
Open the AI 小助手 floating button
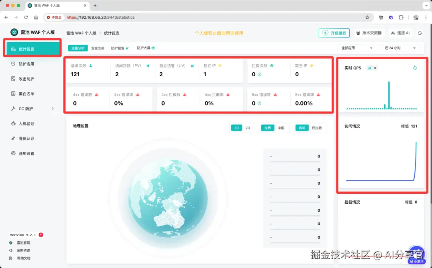(x=416, y=255)
